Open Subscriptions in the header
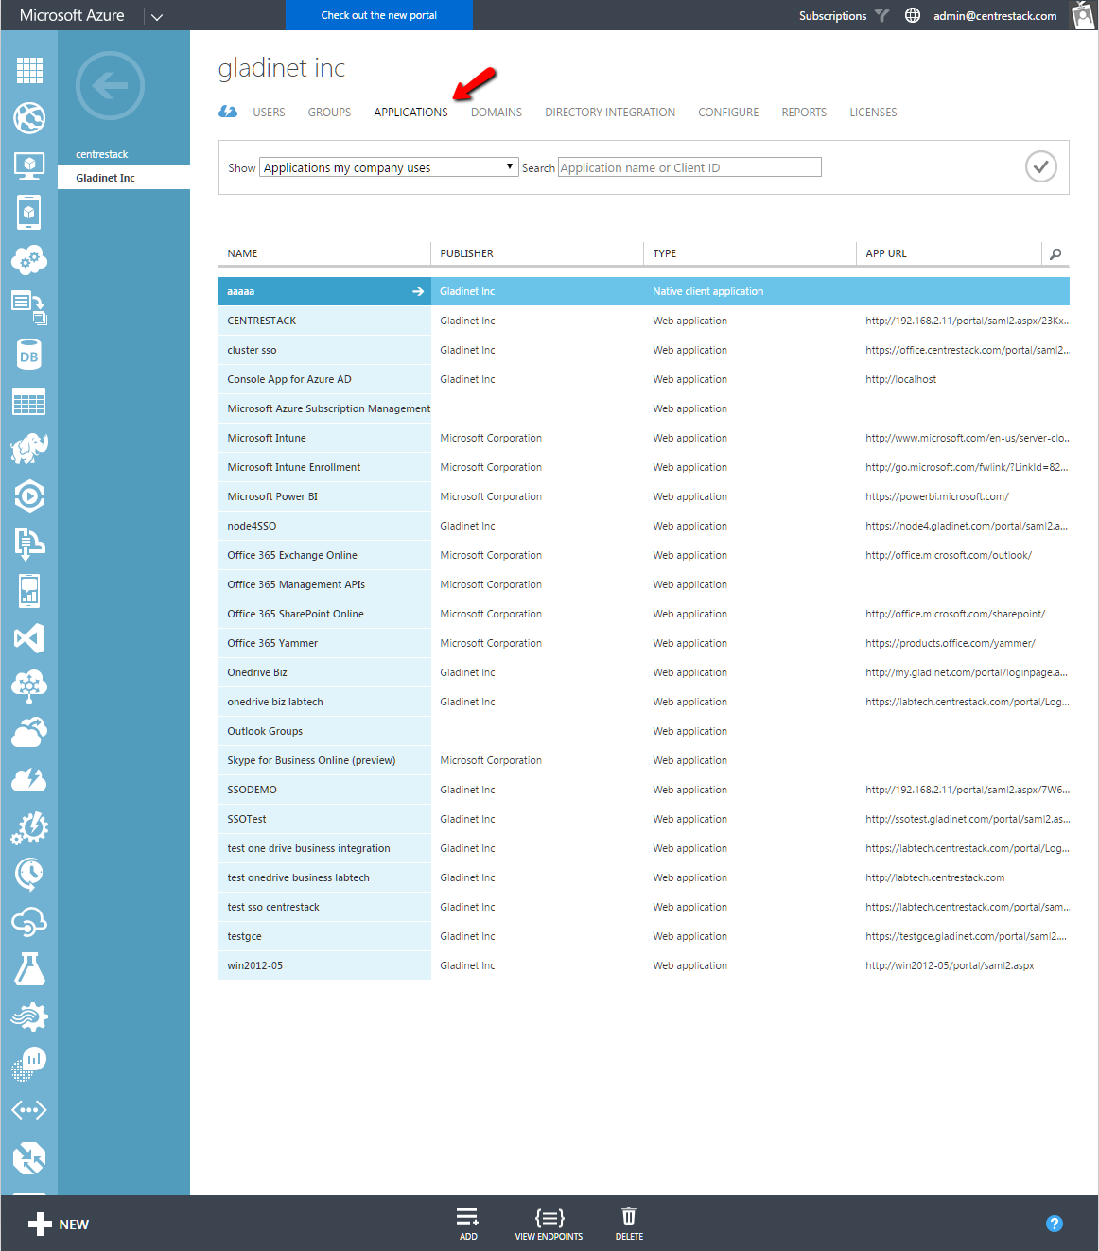 pos(832,15)
